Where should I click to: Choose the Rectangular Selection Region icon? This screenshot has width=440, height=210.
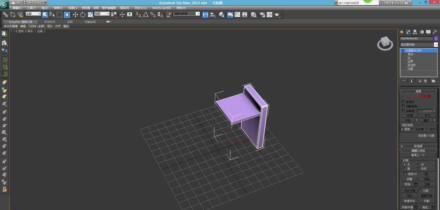(x=59, y=14)
